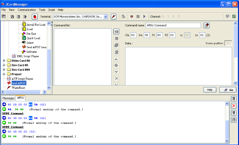The image size is (239, 145).
Task: Click the add command icon beside Command name
Action: point(207,25)
